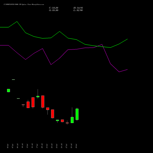Click the 23 Jul date label

[x=57, y=146]
